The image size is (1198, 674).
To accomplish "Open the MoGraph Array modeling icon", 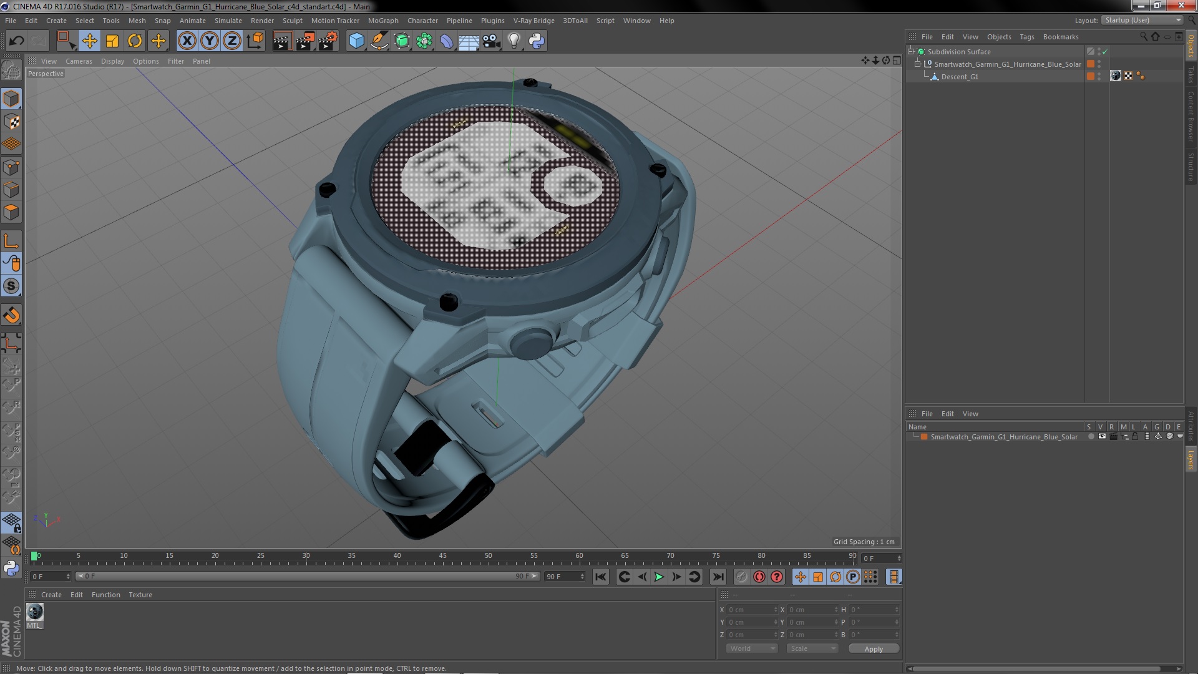I will [x=424, y=41].
